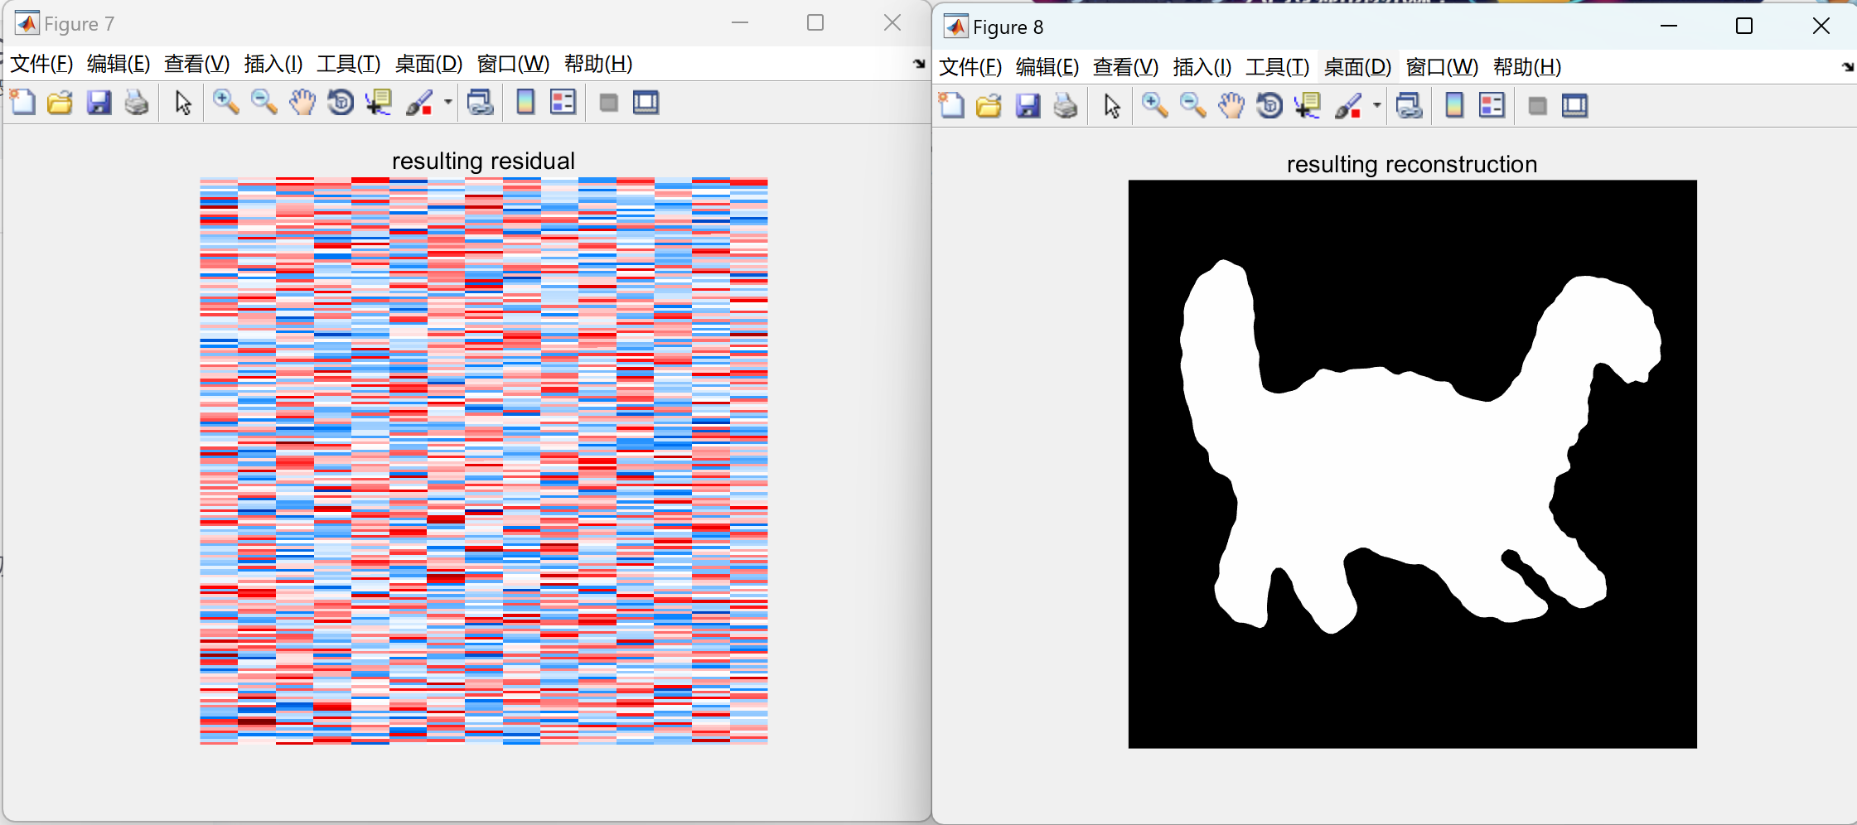Click the resulting residual heatmap image
Screen dimensions: 1857x825
coord(484,461)
